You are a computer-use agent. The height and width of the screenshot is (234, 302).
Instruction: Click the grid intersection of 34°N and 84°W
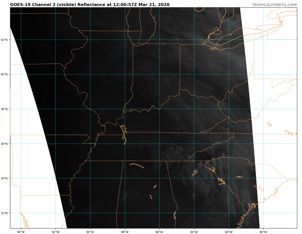(194, 178)
